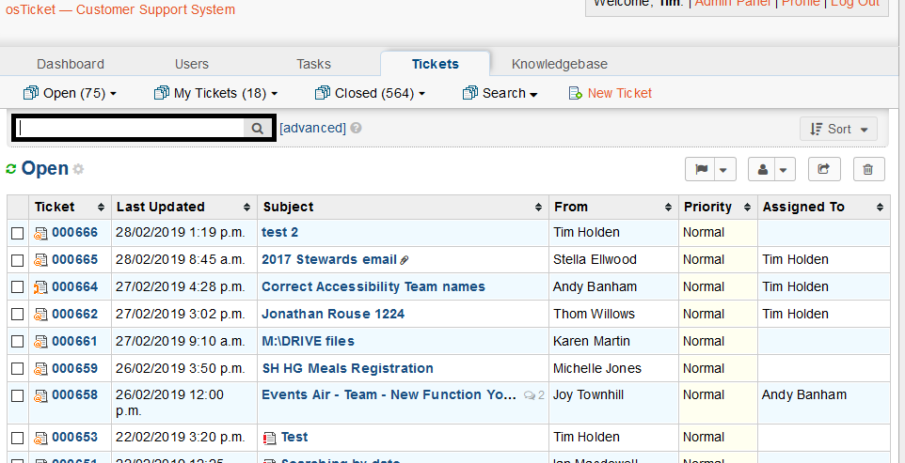Check the box for ticket 000659

pos(17,369)
